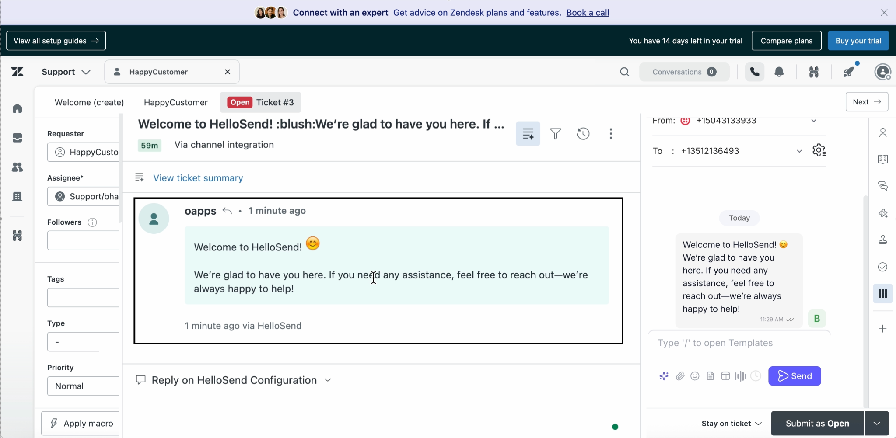This screenshot has height=438, width=896.
Task: Open the Type field dropdown
Action: coord(83,342)
